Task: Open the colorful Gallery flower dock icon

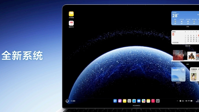Action: coord(144,101)
